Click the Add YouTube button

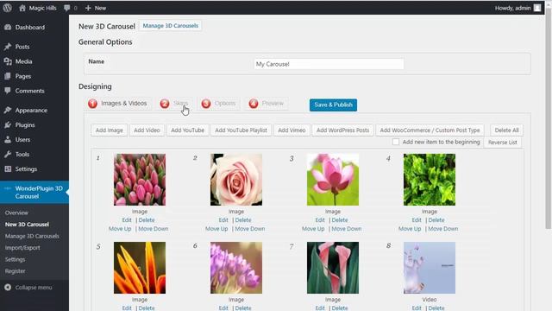click(x=188, y=130)
